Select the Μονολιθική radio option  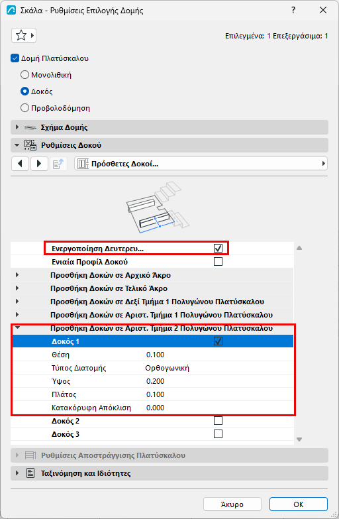coord(24,75)
